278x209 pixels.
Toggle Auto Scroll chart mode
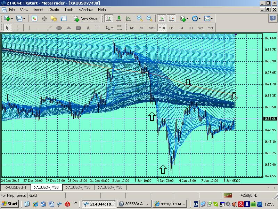click(x=161, y=18)
